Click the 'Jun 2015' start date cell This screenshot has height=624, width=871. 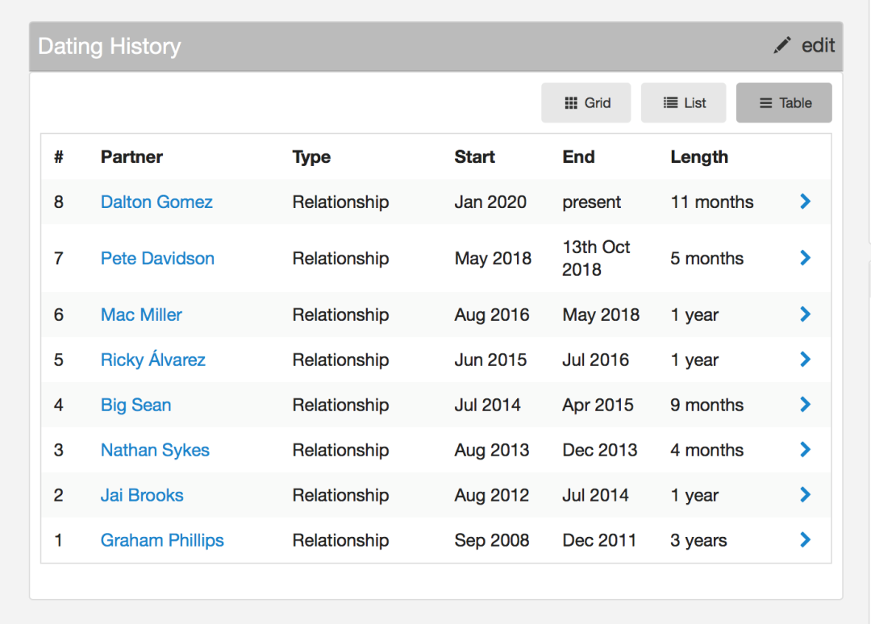(490, 360)
